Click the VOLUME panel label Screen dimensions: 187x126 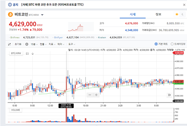point(16,110)
